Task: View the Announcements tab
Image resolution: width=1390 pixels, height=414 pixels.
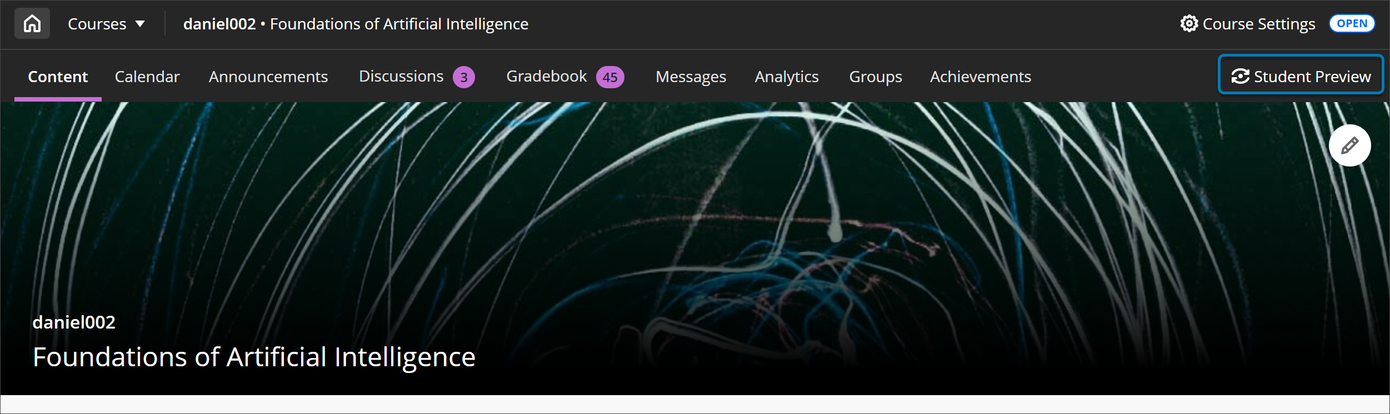Action: point(268,77)
